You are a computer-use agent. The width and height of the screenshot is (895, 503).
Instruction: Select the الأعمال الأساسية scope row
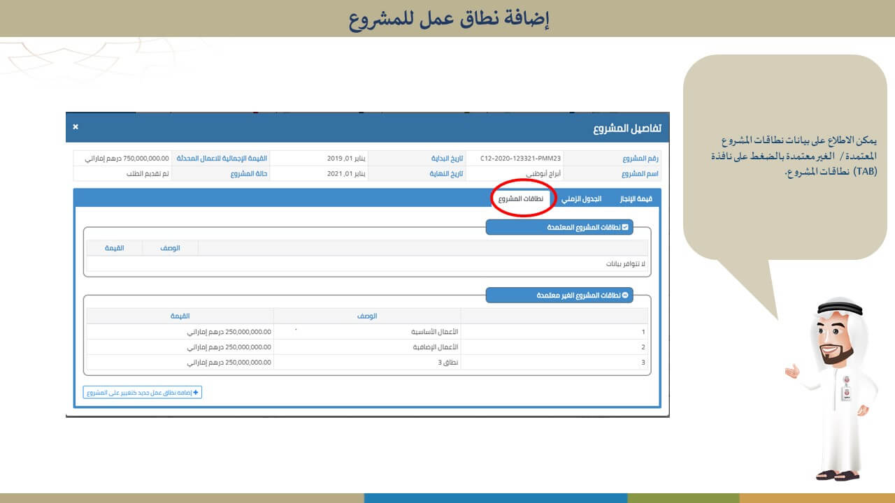(367, 332)
